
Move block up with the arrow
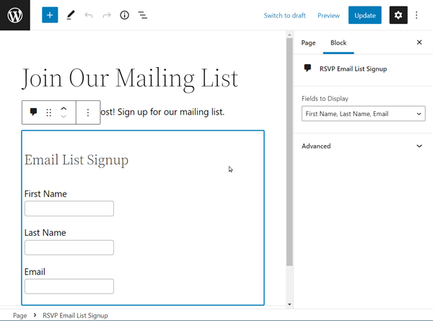coord(64,109)
